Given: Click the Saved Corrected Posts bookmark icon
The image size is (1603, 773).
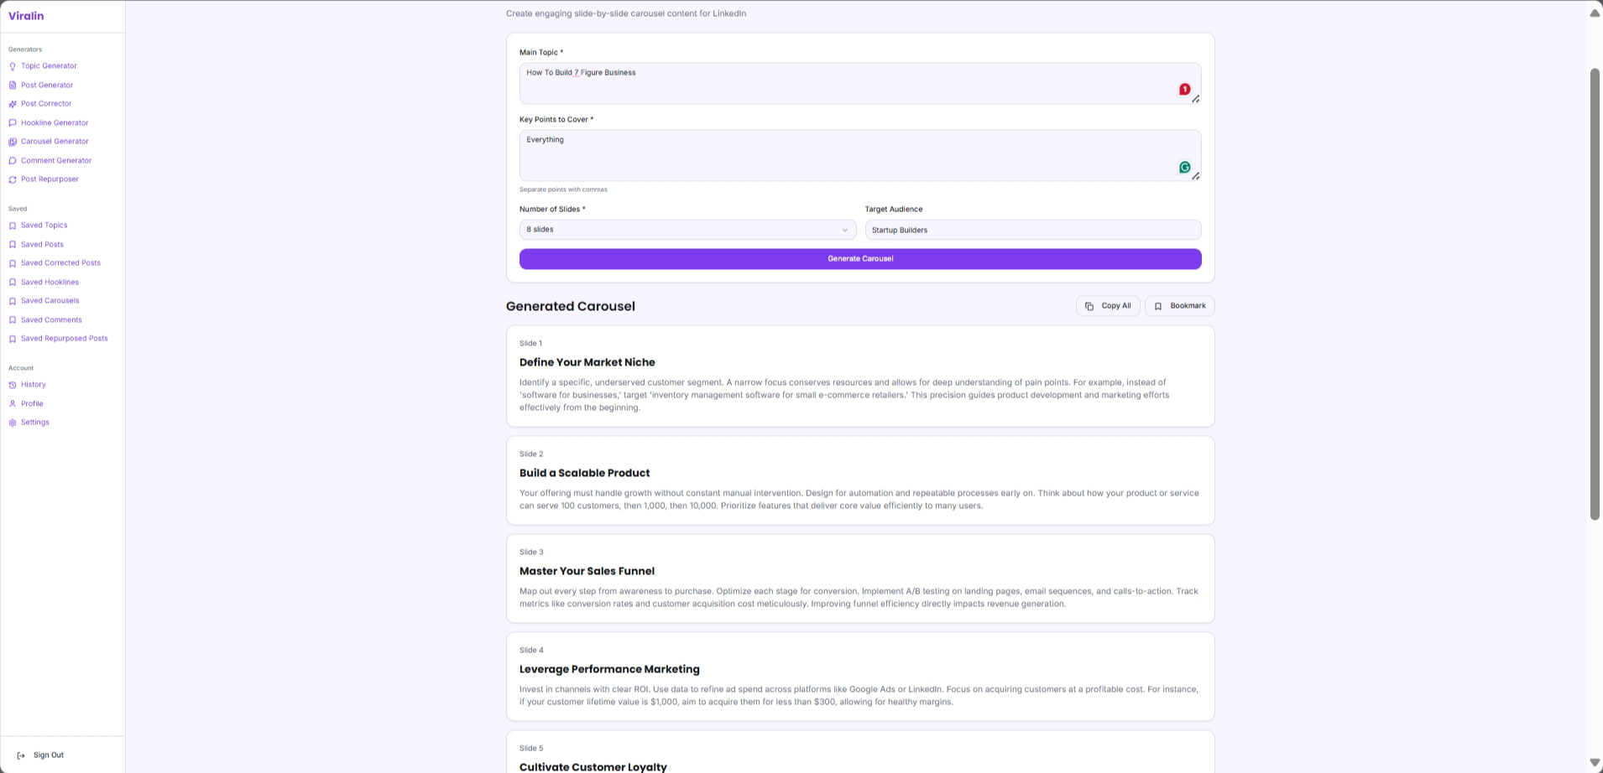Looking at the screenshot, I should (13, 263).
